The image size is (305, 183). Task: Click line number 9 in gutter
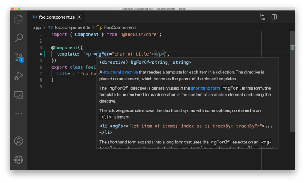click(x=41, y=87)
